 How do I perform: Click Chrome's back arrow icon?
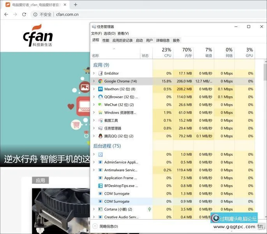tap(6, 14)
